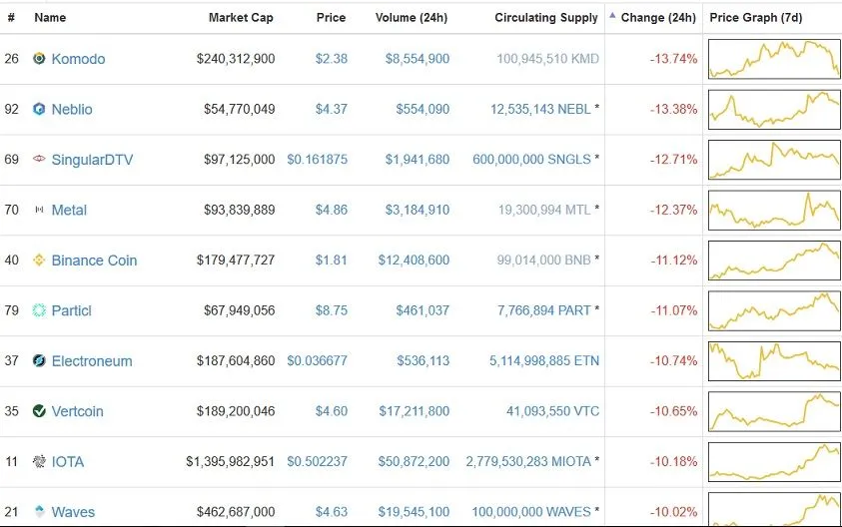Sort by the Market Cap header
The height and width of the screenshot is (527, 842).
coord(241,18)
